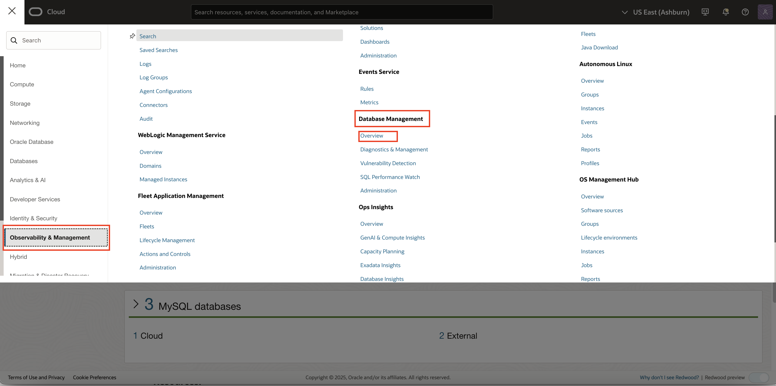Open SQL Performance Watch
This screenshot has width=776, height=386.
coord(390,177)
